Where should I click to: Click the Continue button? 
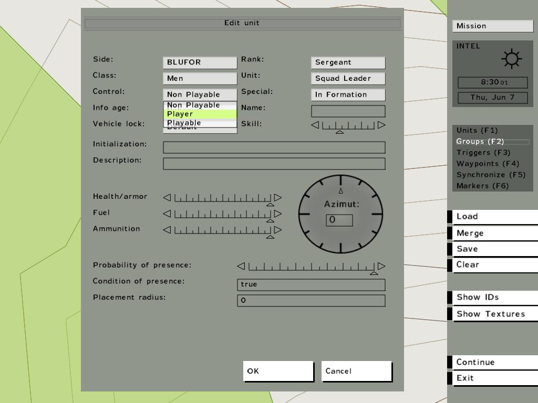[493, 363]
